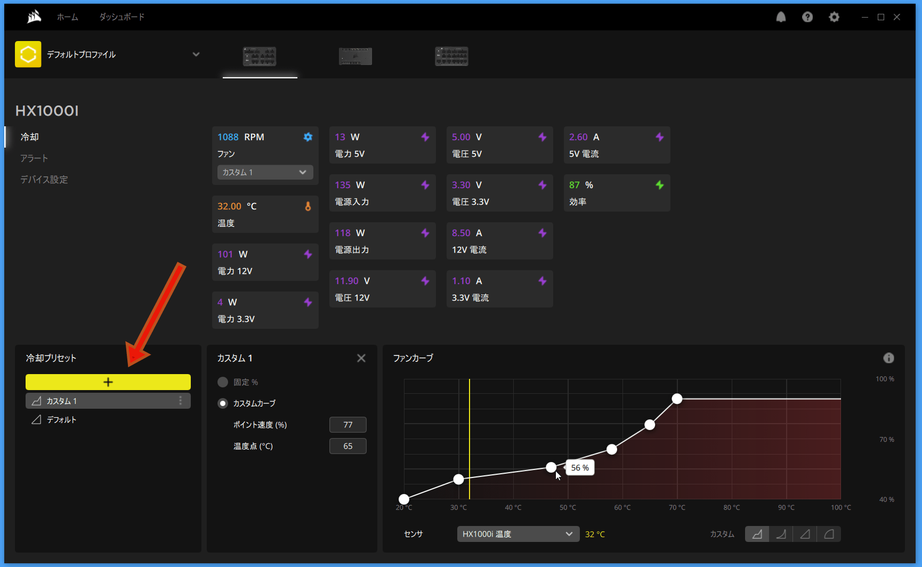
Task: Open the デバイス設定 sidebar section
Action: (x=44, y=180)
